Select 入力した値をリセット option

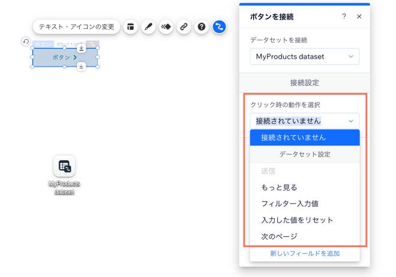point(305,220)
